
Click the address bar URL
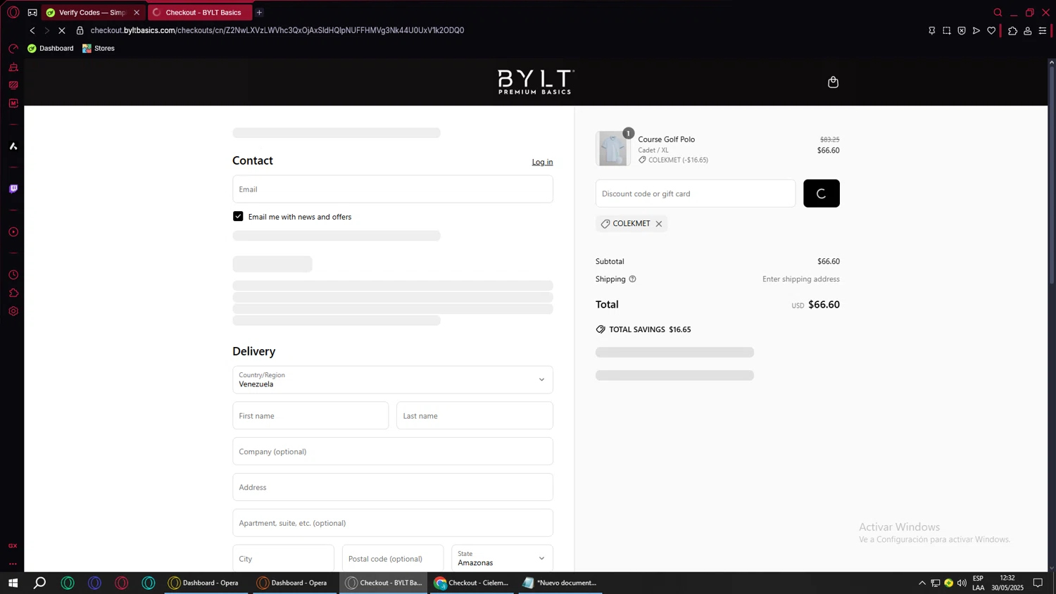coord(277,30)
